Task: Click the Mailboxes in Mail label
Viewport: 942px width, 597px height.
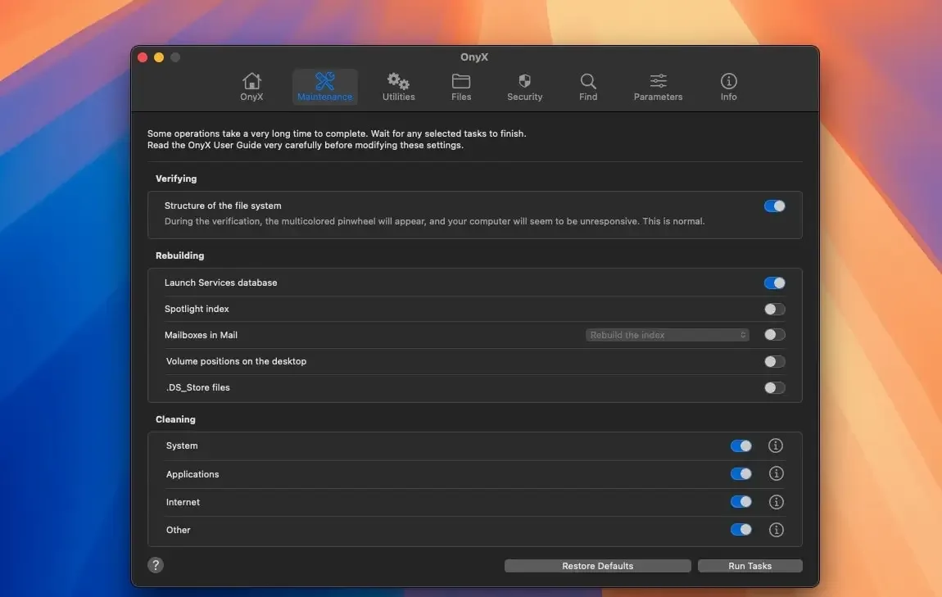Action: point(201,335)
